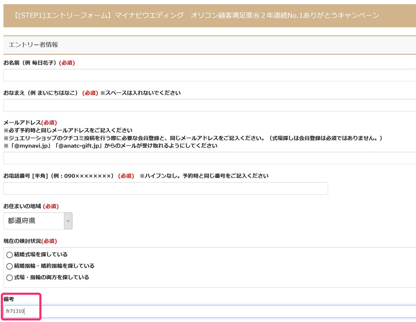Click the 備考 label
The height and width of the screenshot is (322, 416).
pyautogui.click(x=9, y=299)
